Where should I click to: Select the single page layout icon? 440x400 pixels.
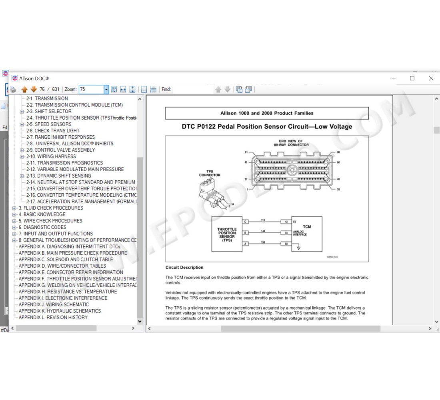coord(144,90)
